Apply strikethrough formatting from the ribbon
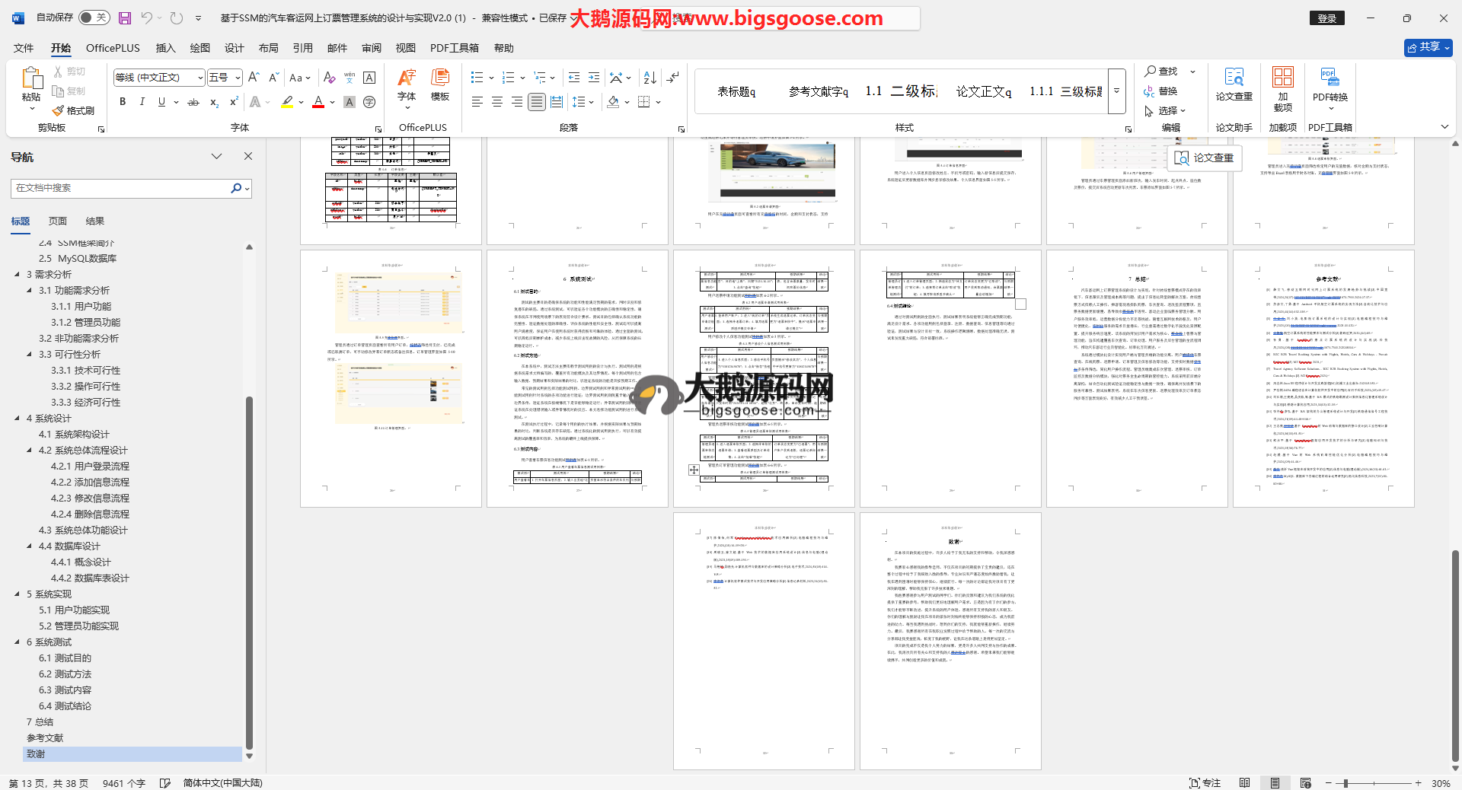Screen dimensions: 1462x790 [193, 102]
